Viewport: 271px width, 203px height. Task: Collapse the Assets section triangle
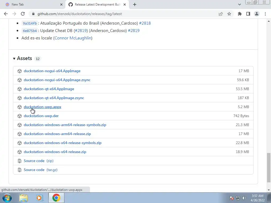point(14,59)
